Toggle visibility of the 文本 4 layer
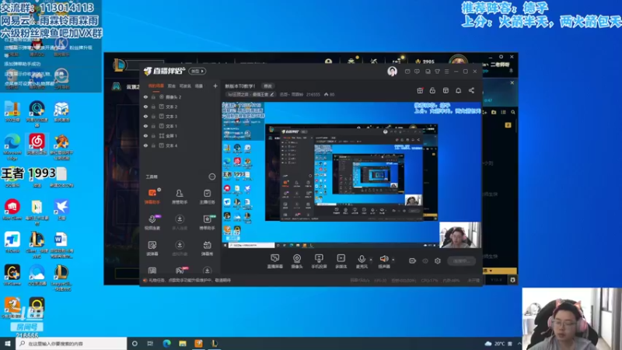This screenshot has height=350, width=622. pyautogui.click(x=145, y=145)
